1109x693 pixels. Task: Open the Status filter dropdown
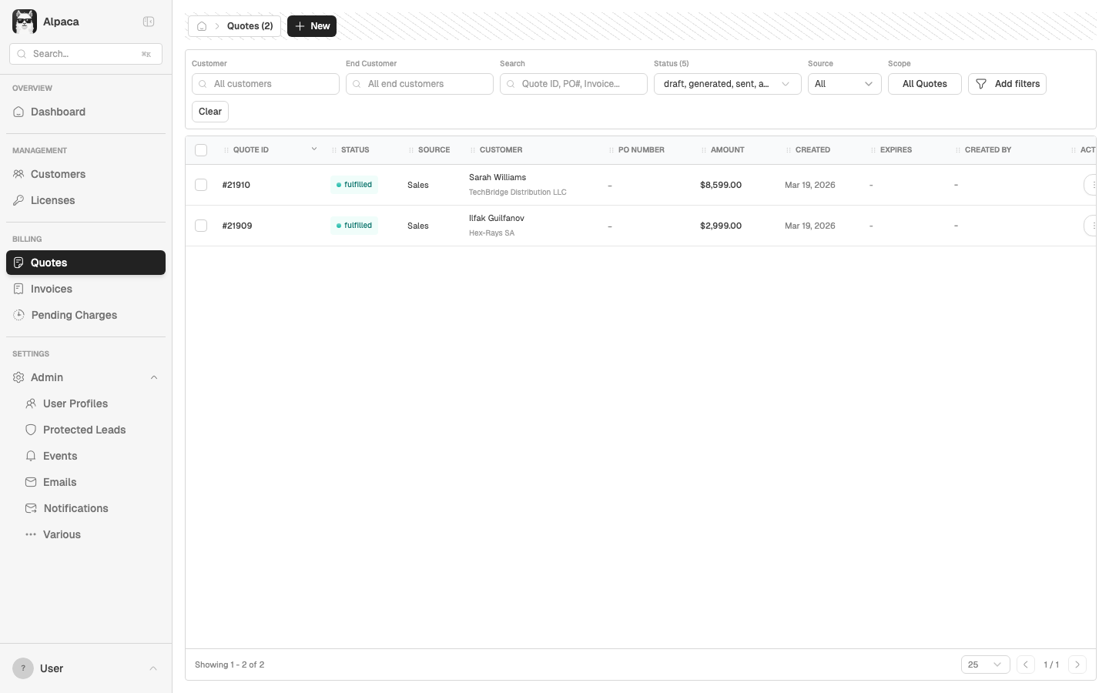click(727, 84)
